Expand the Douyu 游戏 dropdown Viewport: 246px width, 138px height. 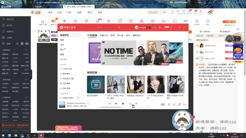click(90, 12)
